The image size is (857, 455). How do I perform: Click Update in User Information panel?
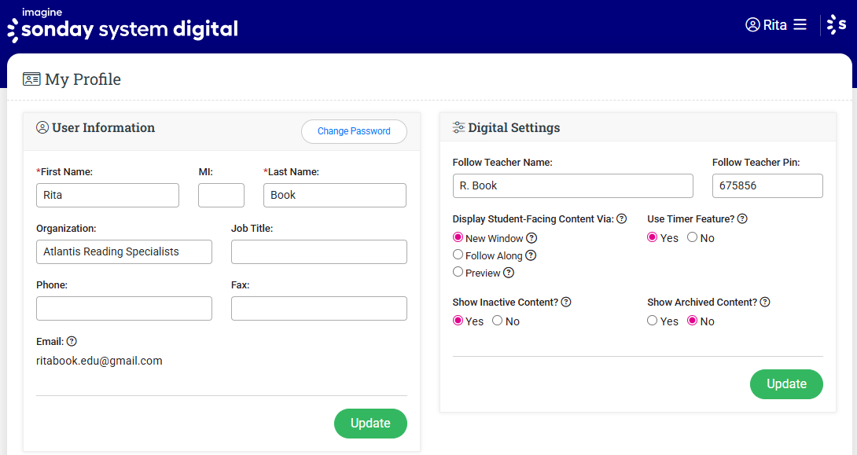click(x=370, y=424)
